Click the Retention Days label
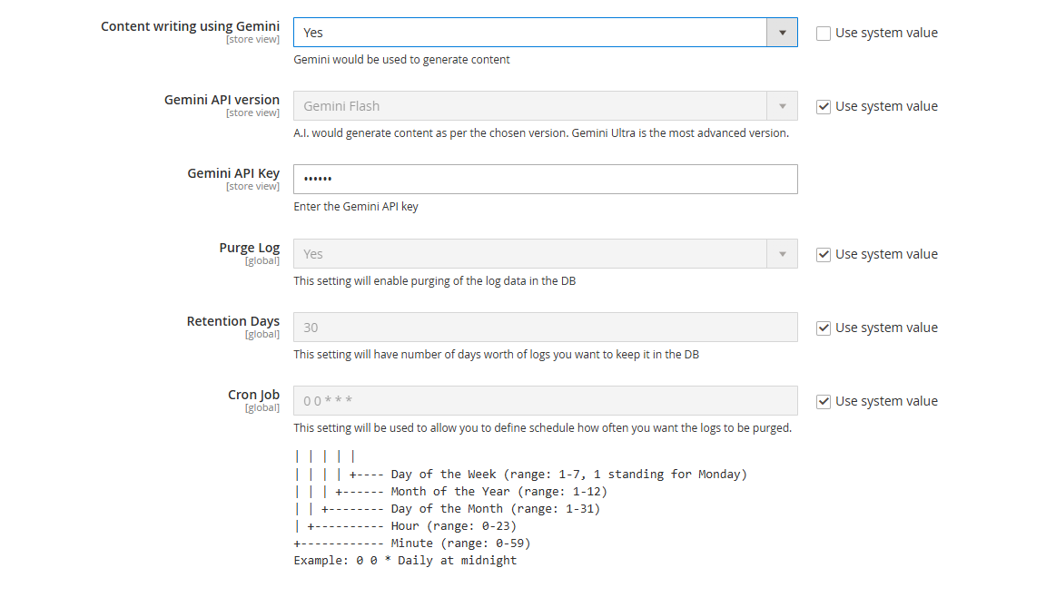The height and width of the screenshot is (607, 1046). click(232, 321)
